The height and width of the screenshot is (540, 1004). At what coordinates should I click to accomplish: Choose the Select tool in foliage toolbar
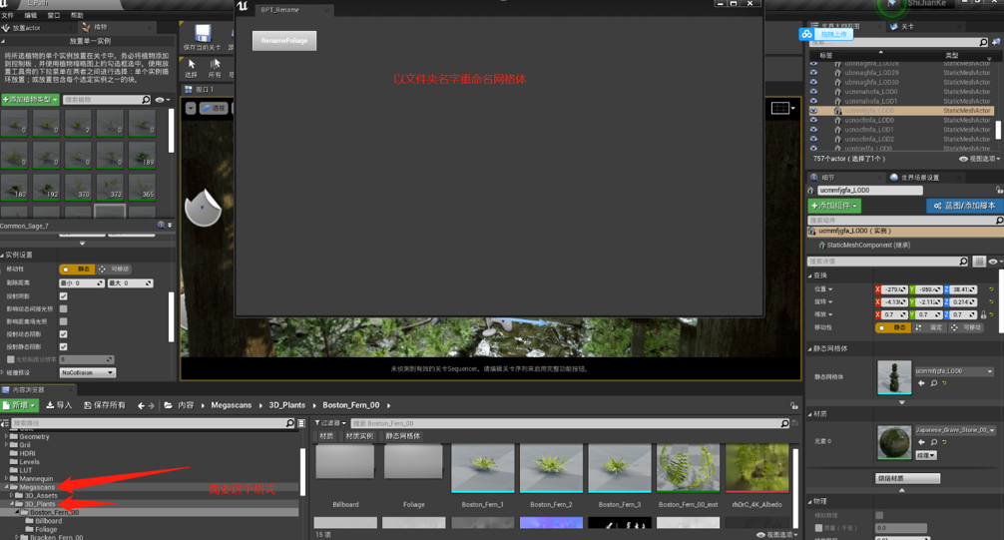pos(192,65)
